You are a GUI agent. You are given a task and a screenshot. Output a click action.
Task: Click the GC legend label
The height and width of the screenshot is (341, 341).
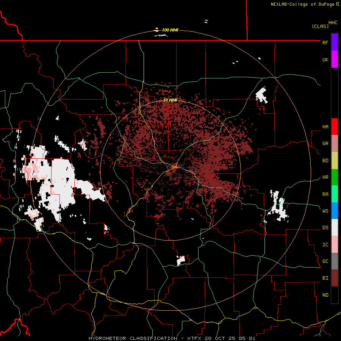click(325, 261)
